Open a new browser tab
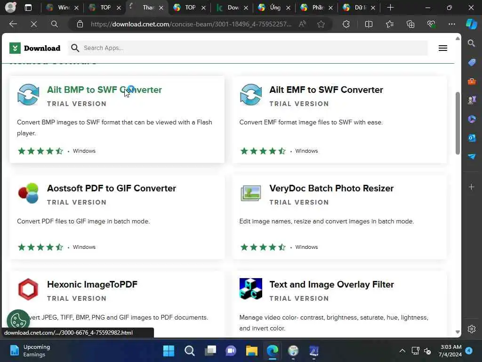 pos(390,8)
